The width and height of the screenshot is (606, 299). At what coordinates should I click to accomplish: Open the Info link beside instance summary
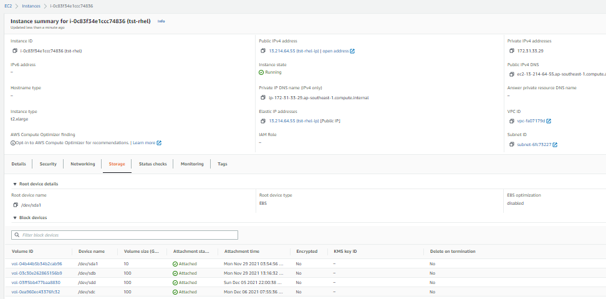(161, 21)
